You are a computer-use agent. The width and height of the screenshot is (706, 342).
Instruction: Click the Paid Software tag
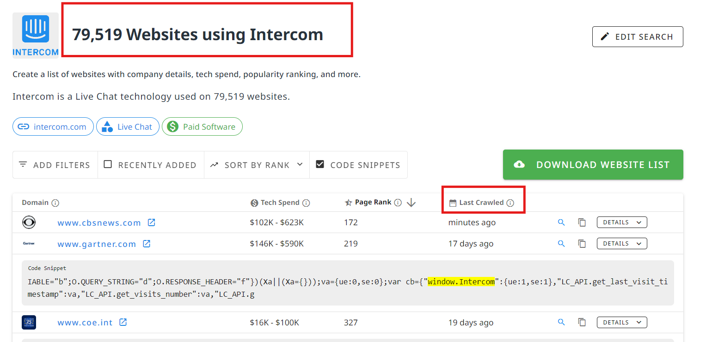(x=202, y=127)
